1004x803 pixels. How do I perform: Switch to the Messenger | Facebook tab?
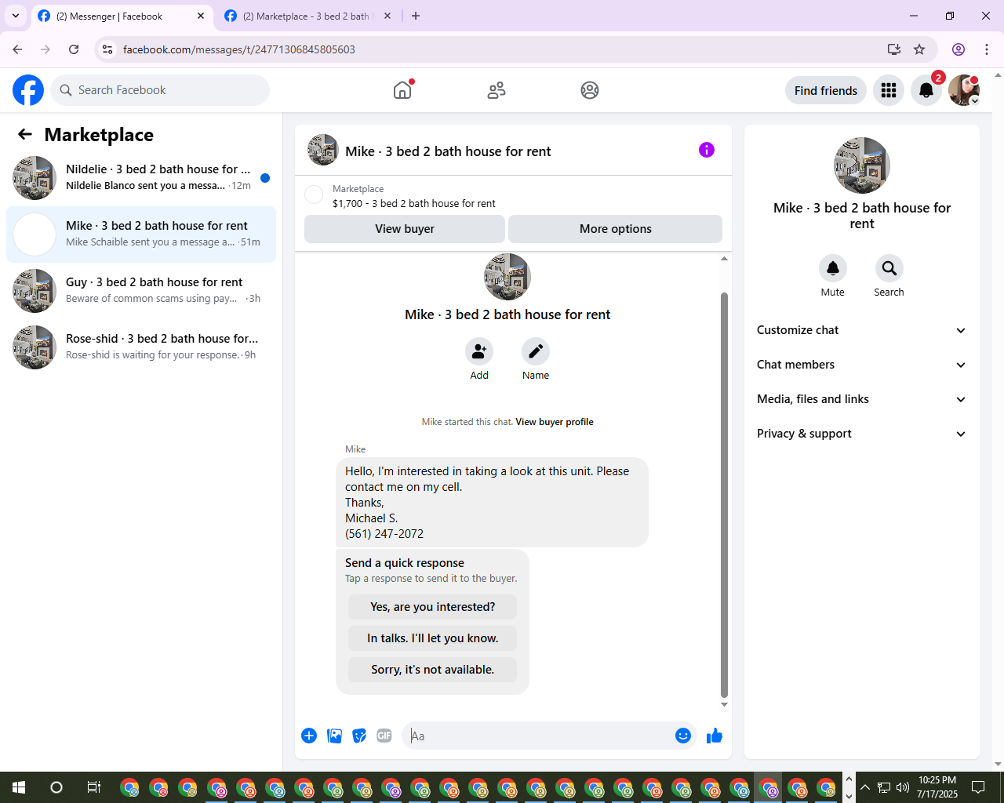click(x=122, y=16)
